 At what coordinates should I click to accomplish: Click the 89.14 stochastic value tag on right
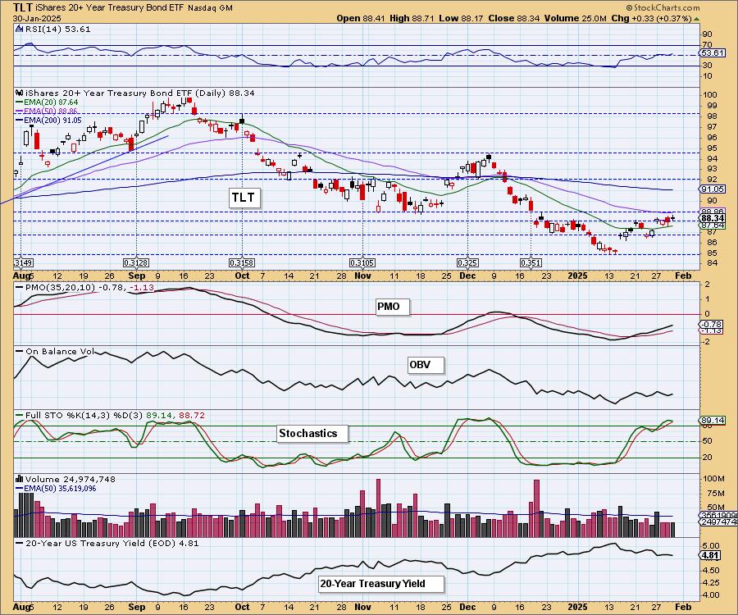pos(713,421)
